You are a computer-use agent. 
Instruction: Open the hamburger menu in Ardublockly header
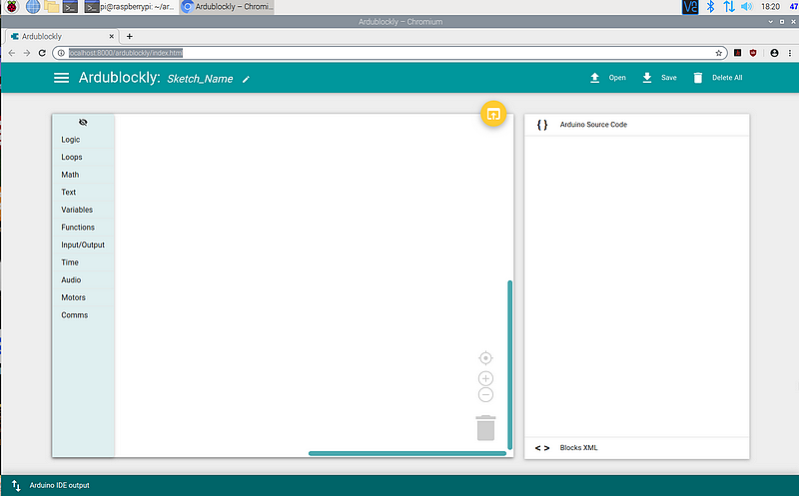point(61,78)
